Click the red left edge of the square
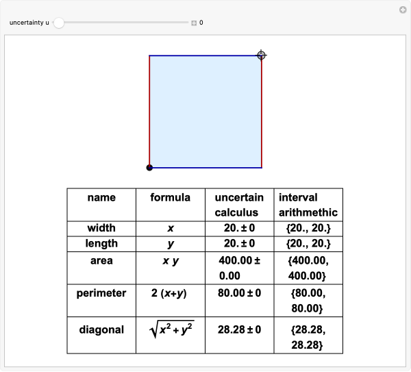Viewport: 411px width, 372px height. [x=149, y=110]
